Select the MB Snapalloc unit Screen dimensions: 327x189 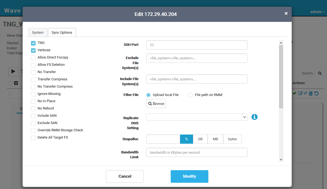tap(215, 139)
